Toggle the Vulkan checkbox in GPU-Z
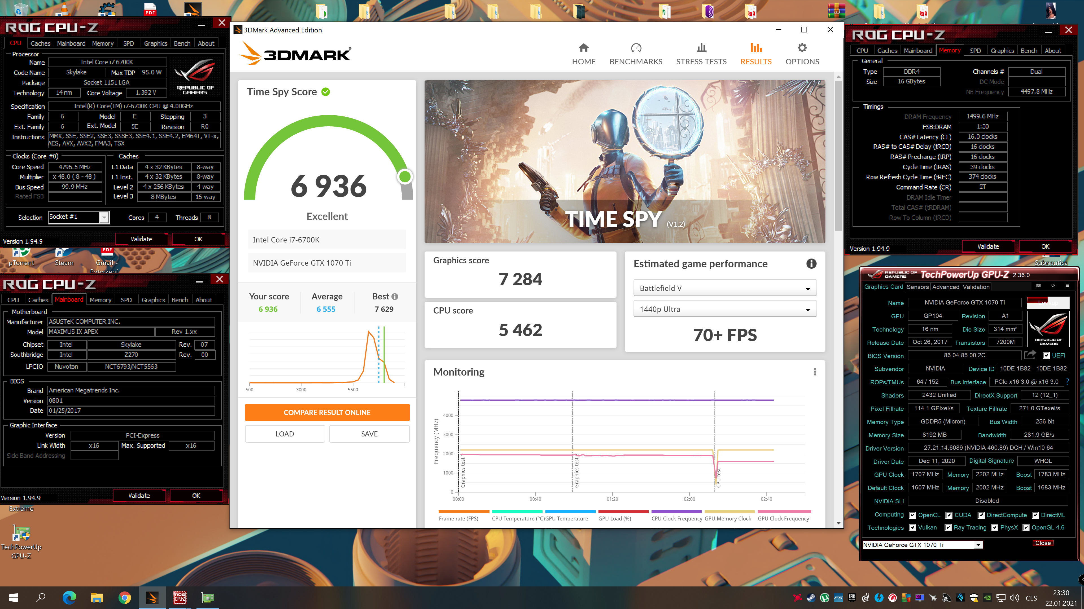 tap(912, 528)
